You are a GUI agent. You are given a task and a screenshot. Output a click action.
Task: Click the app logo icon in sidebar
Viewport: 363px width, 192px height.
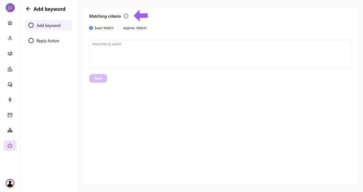(x=10, y=7)
